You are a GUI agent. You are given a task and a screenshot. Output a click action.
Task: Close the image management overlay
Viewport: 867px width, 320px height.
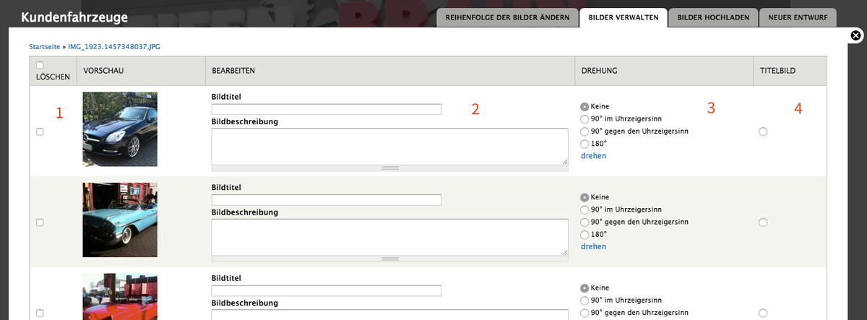[x=855, y=35]
